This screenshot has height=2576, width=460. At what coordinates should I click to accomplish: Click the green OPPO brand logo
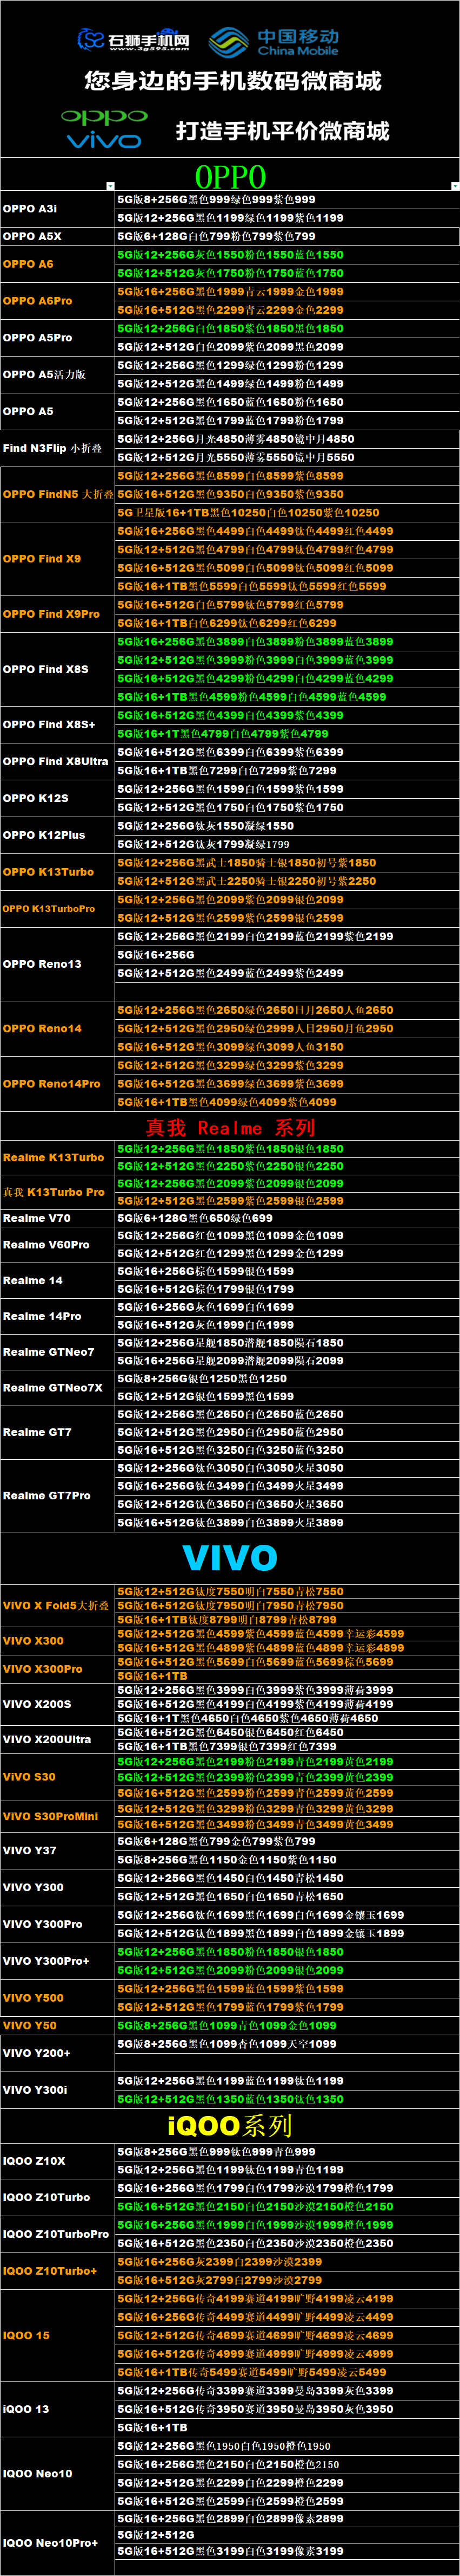104,116
